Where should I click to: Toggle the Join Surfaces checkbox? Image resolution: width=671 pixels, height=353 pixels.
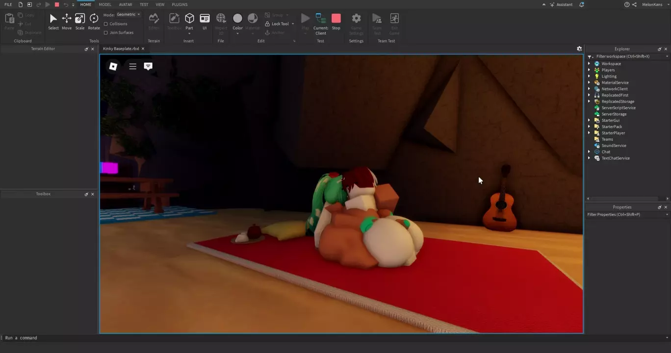coord(106,33)
